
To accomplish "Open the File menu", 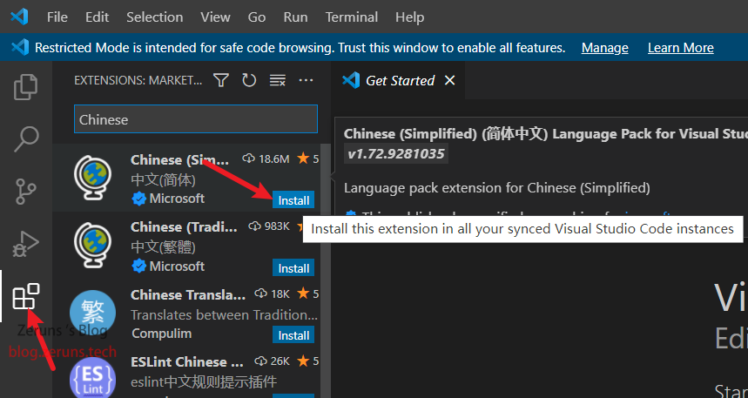I will pyautogui.click(x=57, y=17).
